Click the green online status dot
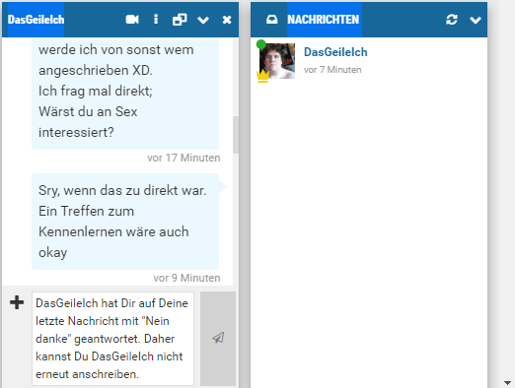Viewport: 515px width, 388px height. point(261,44)
